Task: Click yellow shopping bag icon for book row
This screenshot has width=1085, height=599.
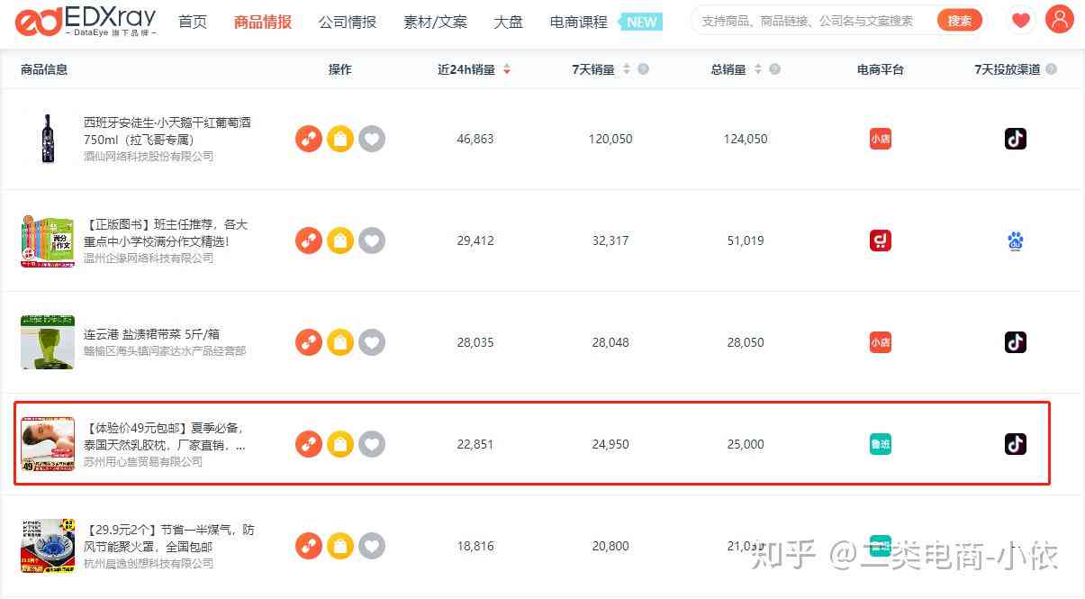Action: pyautogui.click(x=340, y=241)
